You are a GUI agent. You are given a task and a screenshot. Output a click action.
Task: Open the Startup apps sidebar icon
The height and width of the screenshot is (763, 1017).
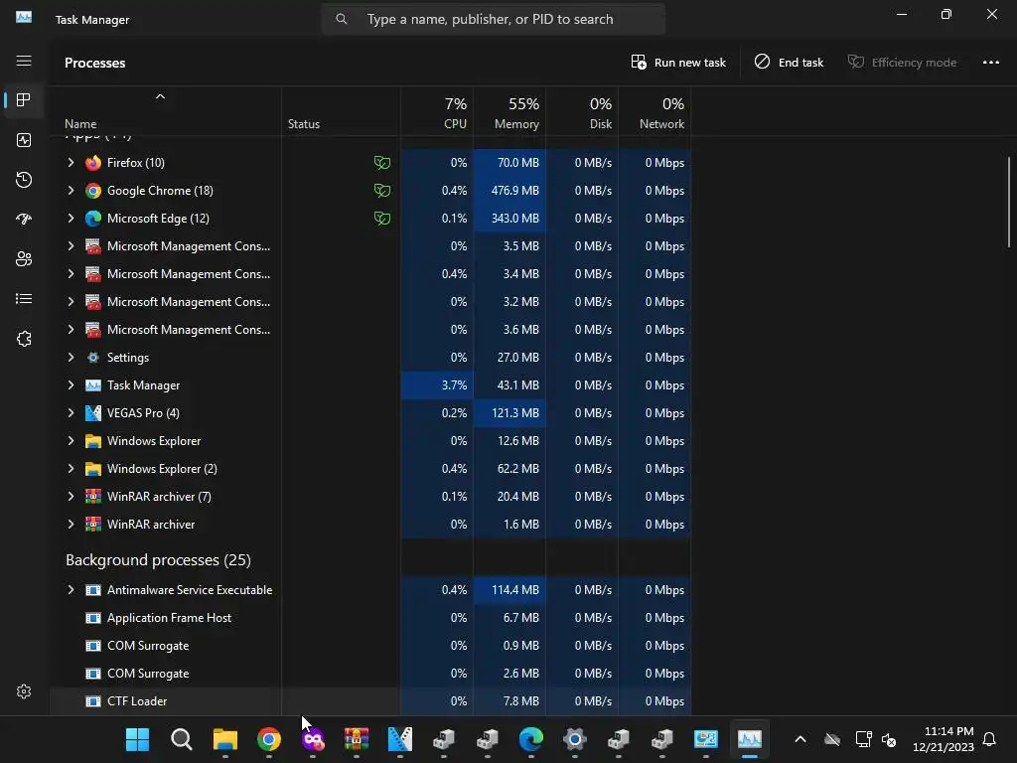[x=24, y=220]
